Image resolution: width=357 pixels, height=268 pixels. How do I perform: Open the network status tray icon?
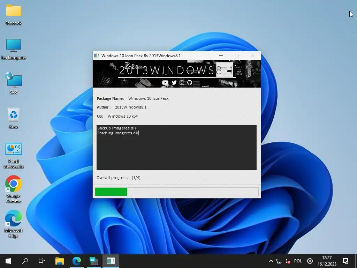pos(279,261)
